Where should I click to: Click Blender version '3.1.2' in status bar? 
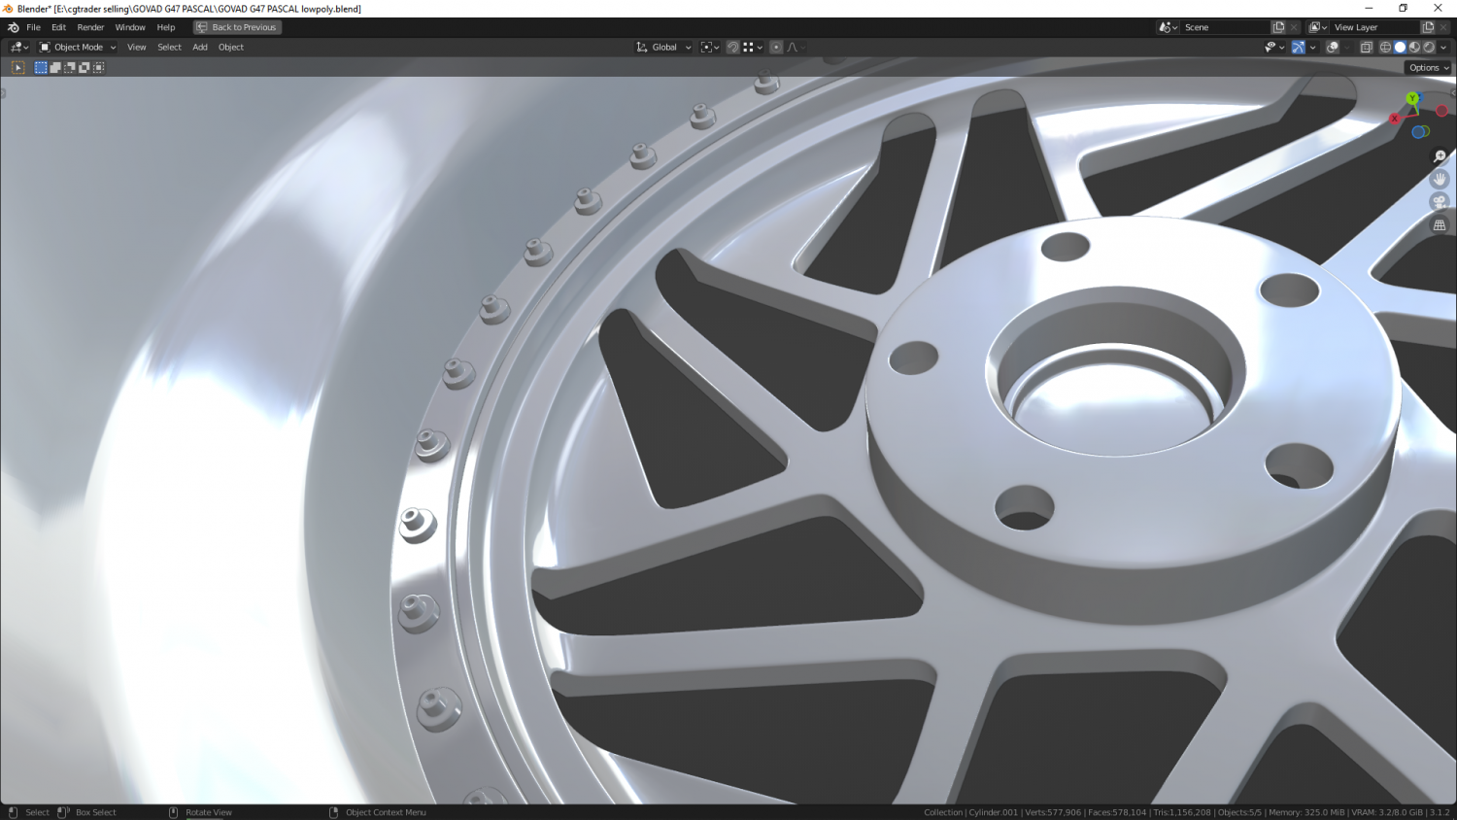(1440, 812)
